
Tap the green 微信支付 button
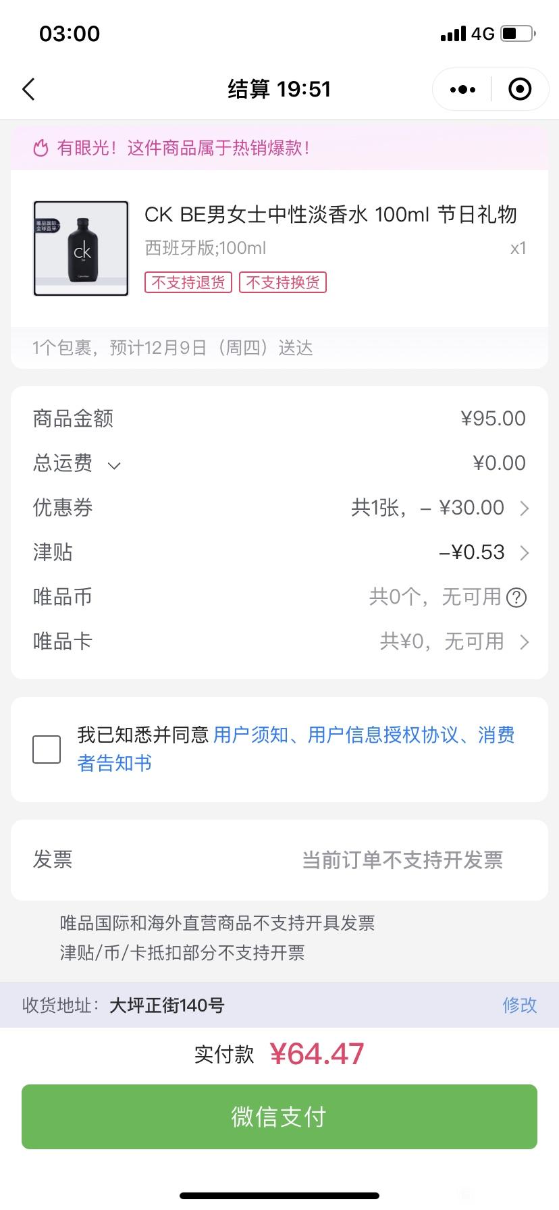[279, 1117]
